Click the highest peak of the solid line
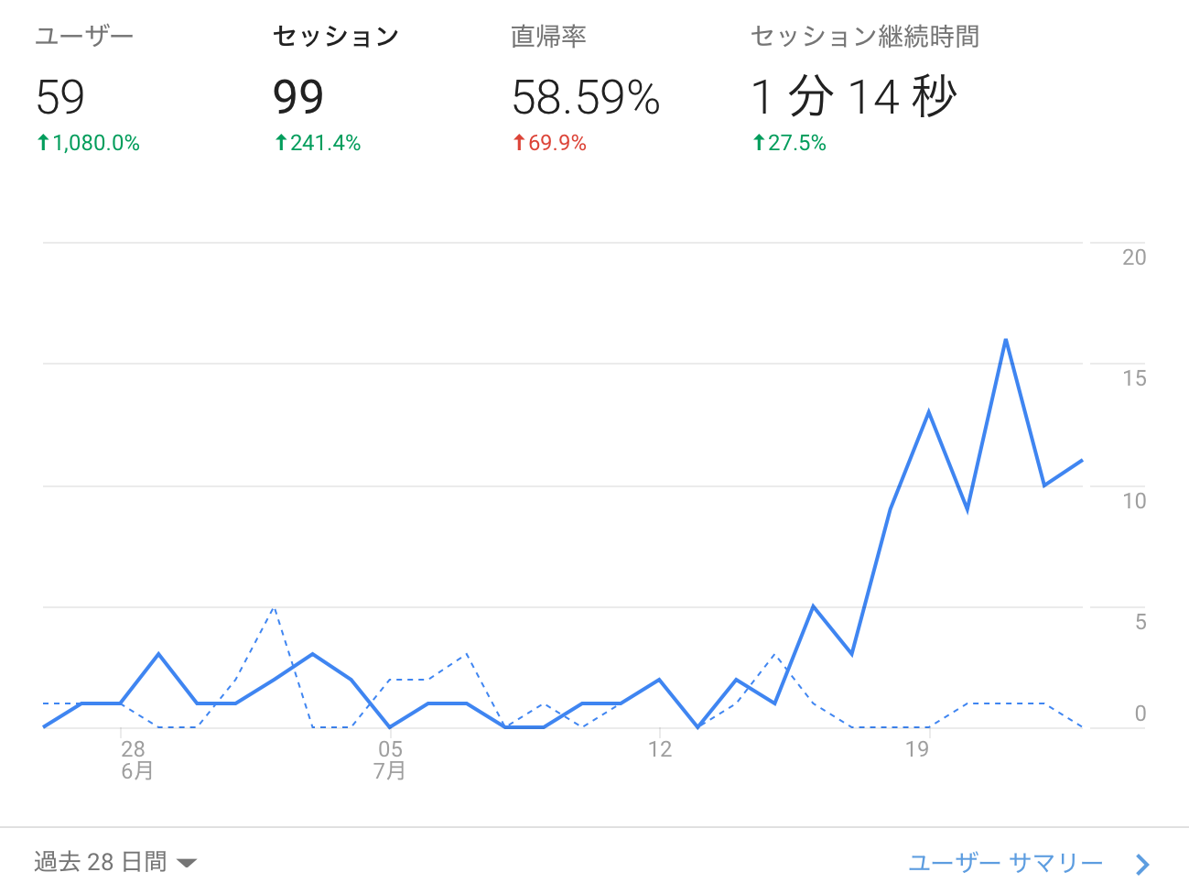Screen dimensions: 1189x894 tap(1006, 340)
